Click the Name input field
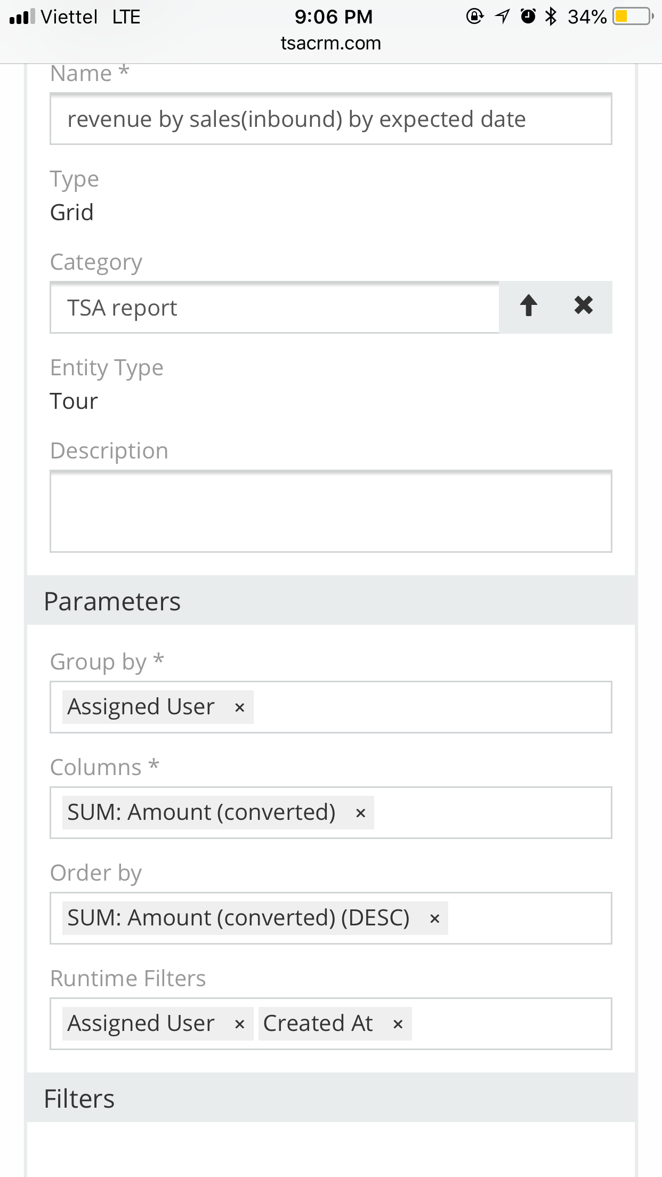 point(330,119)
